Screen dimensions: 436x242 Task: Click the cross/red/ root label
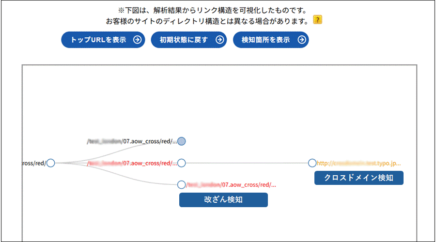(x=34, y=163)
